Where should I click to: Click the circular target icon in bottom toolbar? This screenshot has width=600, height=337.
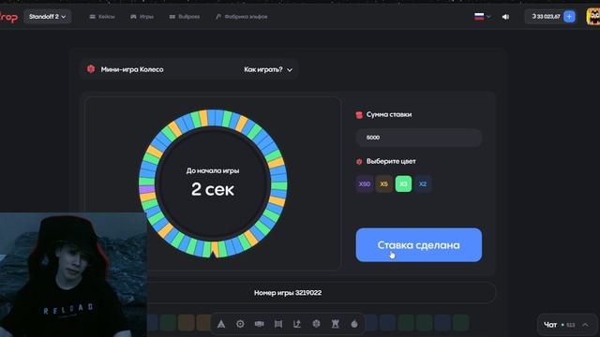[x=240, y=324]
